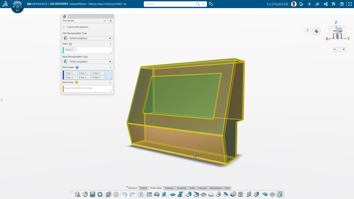354x199 pixels.
Task: Open the units dropdown showing in
Action: 339,49
